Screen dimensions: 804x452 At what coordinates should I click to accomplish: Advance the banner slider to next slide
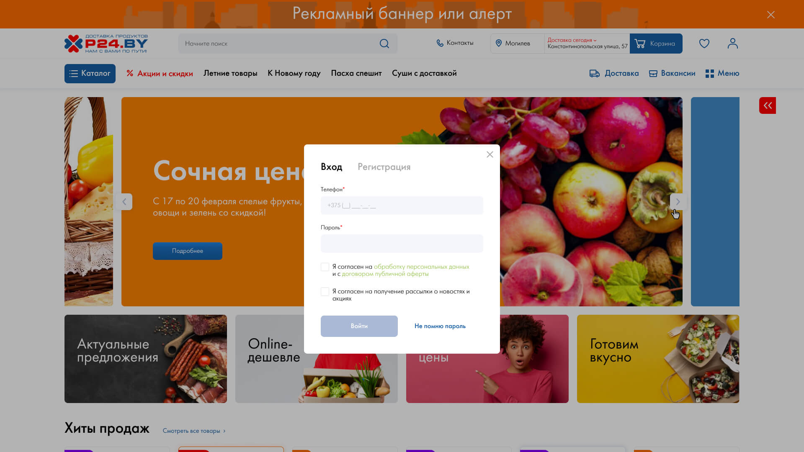tap(678, 202)
